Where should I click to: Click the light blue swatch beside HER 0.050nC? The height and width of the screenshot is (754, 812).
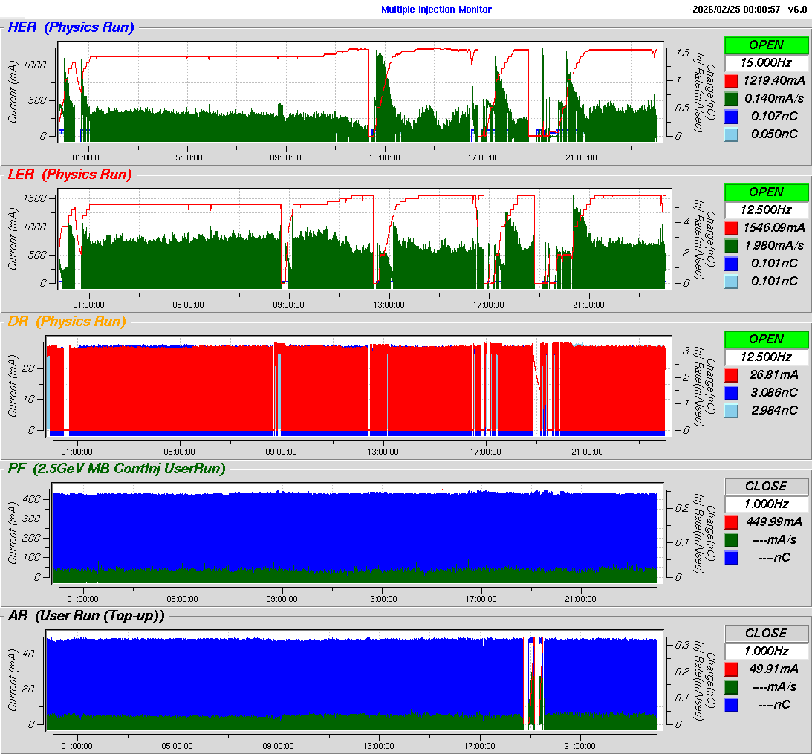point(732,134)
